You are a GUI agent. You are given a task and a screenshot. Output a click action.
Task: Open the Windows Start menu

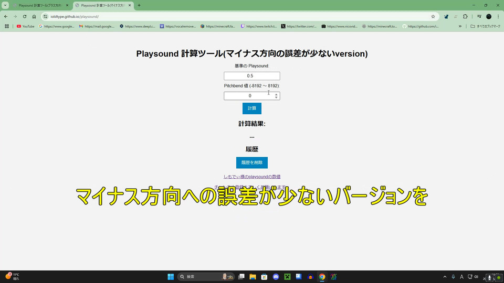[x=171, y=277]
